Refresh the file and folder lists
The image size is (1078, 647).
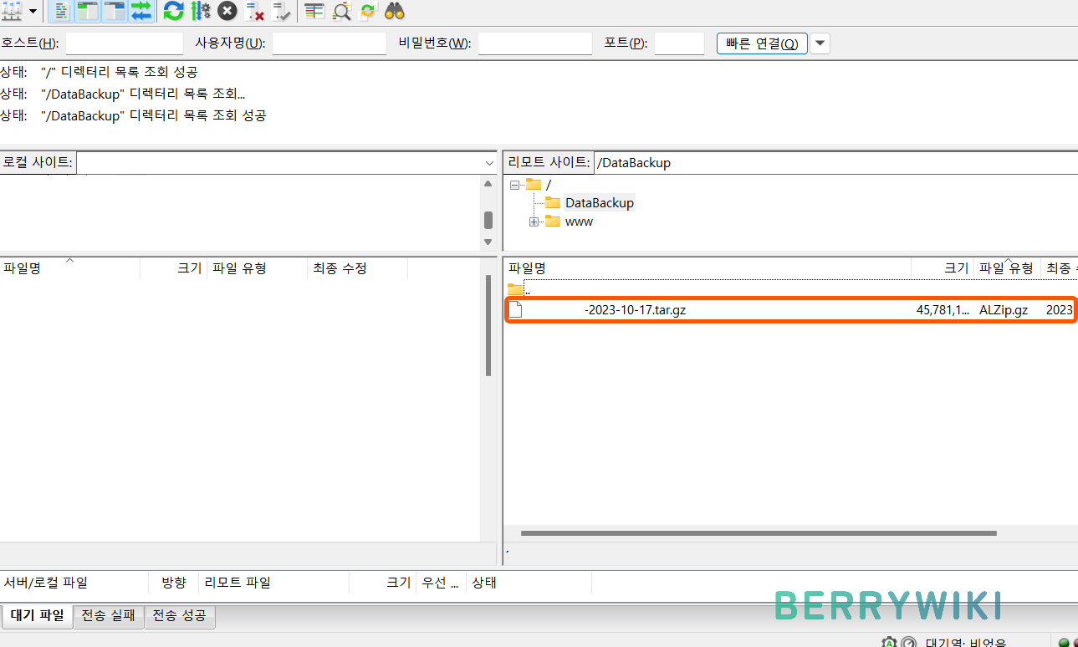(173, 11)
